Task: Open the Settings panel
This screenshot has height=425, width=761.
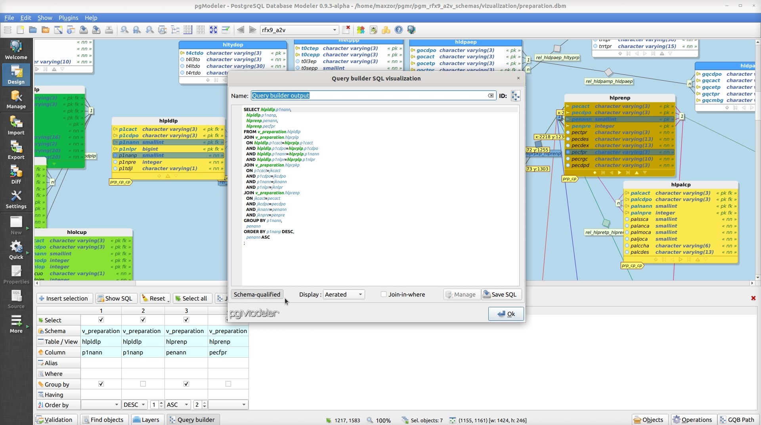Action: 16,199
